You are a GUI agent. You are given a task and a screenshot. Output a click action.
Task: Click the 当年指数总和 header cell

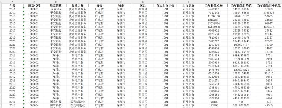click(x=214, y=6)
